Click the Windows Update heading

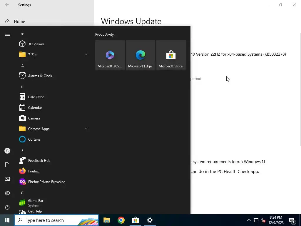pyautogui.click(x=131, y=21)
